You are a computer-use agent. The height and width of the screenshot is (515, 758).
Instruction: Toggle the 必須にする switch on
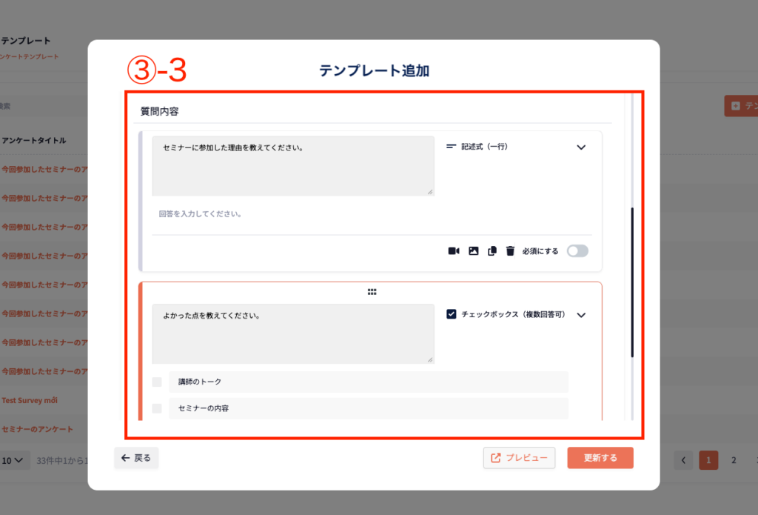[x=577, y=251]
